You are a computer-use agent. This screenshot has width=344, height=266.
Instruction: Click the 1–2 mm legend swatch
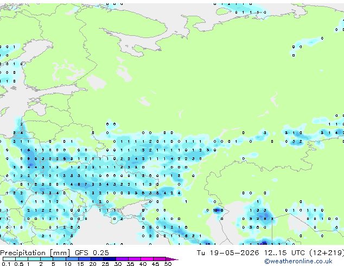[34, 259]
